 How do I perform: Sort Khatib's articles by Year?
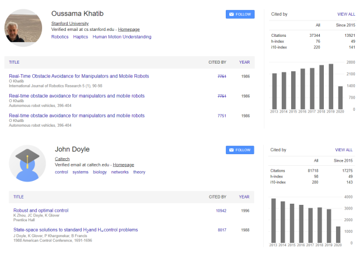(x=244, y=62)
